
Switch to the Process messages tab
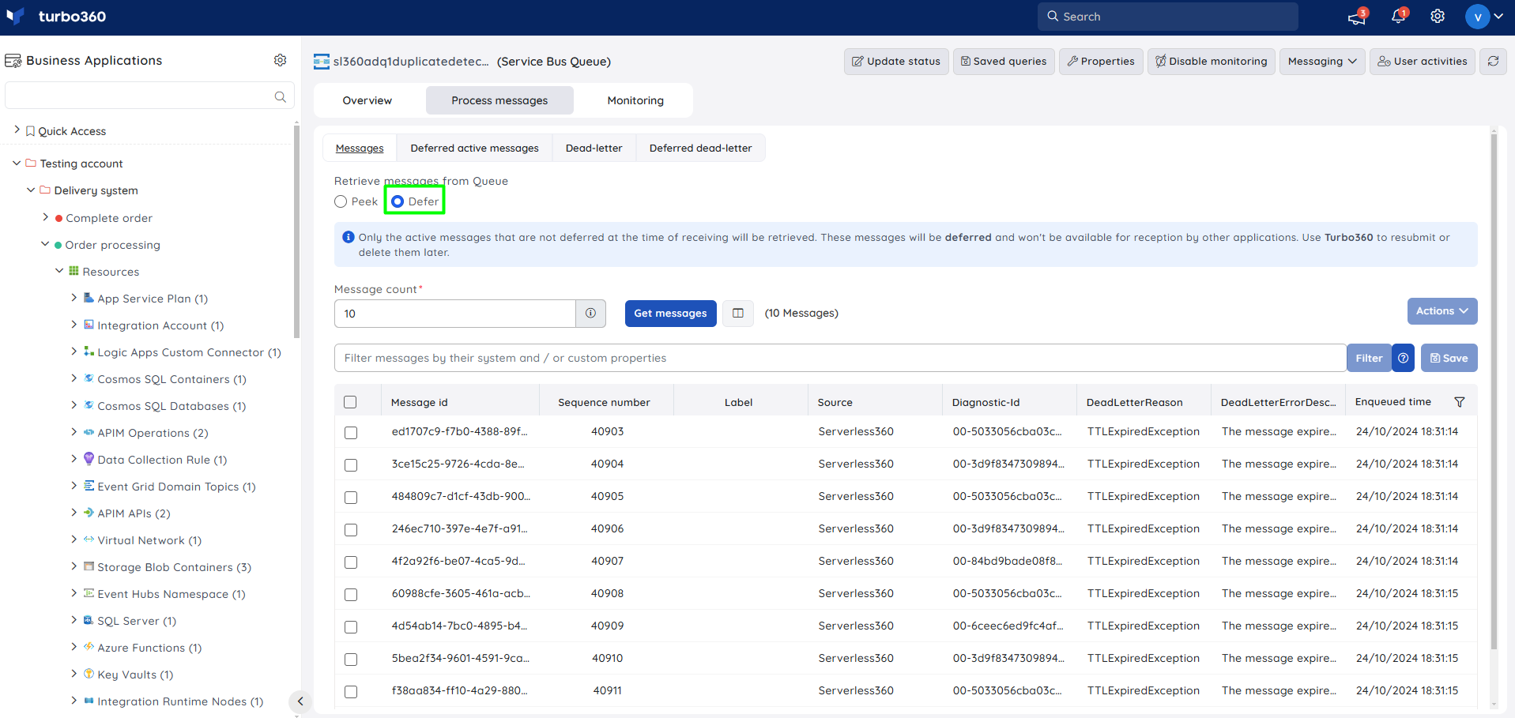click(x=499, y=100)
